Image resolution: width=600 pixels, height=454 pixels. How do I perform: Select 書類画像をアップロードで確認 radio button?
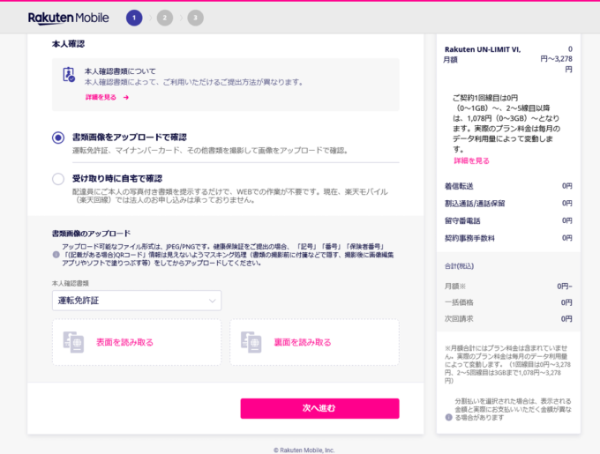click(58, 138)
